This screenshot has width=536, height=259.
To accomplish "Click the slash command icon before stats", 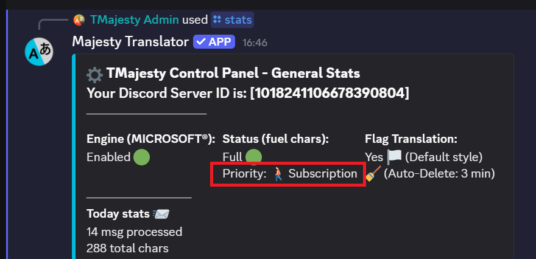I will pyautogui.click(x=217, y=20).
